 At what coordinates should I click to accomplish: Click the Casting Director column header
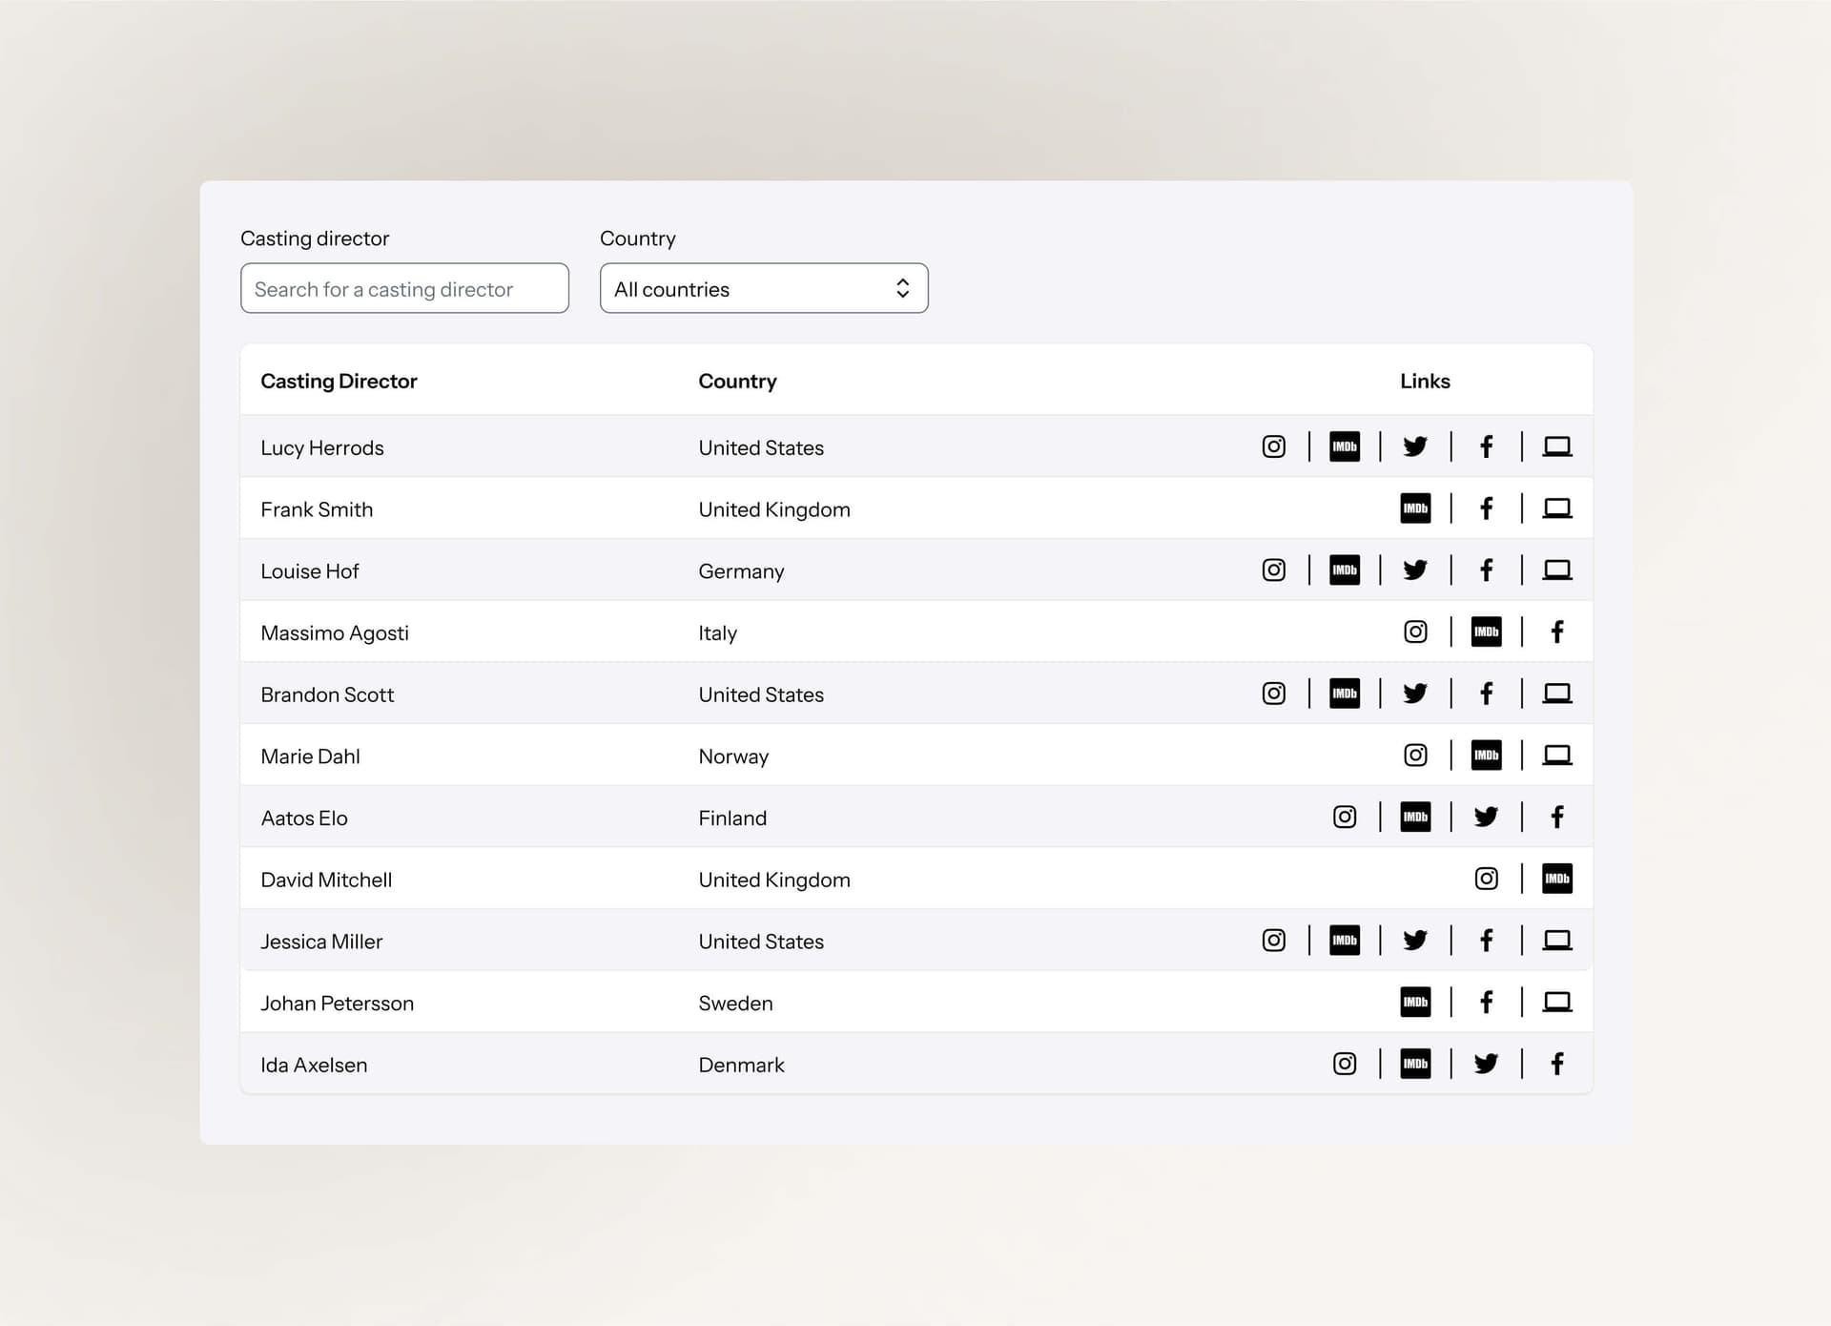point(339,382)
